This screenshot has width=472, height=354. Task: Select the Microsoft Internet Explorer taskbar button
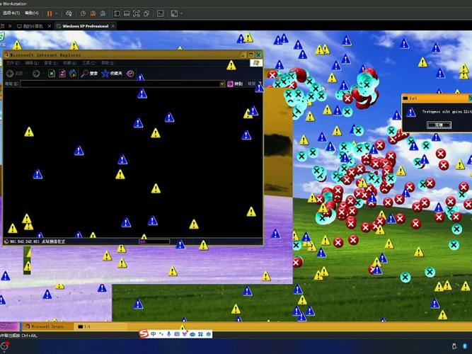(48, 326)
